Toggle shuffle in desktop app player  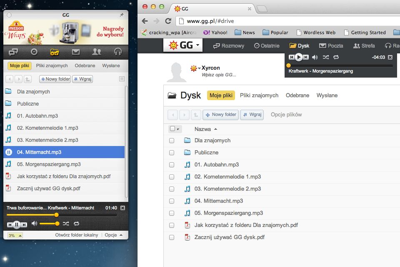(66, 224)
